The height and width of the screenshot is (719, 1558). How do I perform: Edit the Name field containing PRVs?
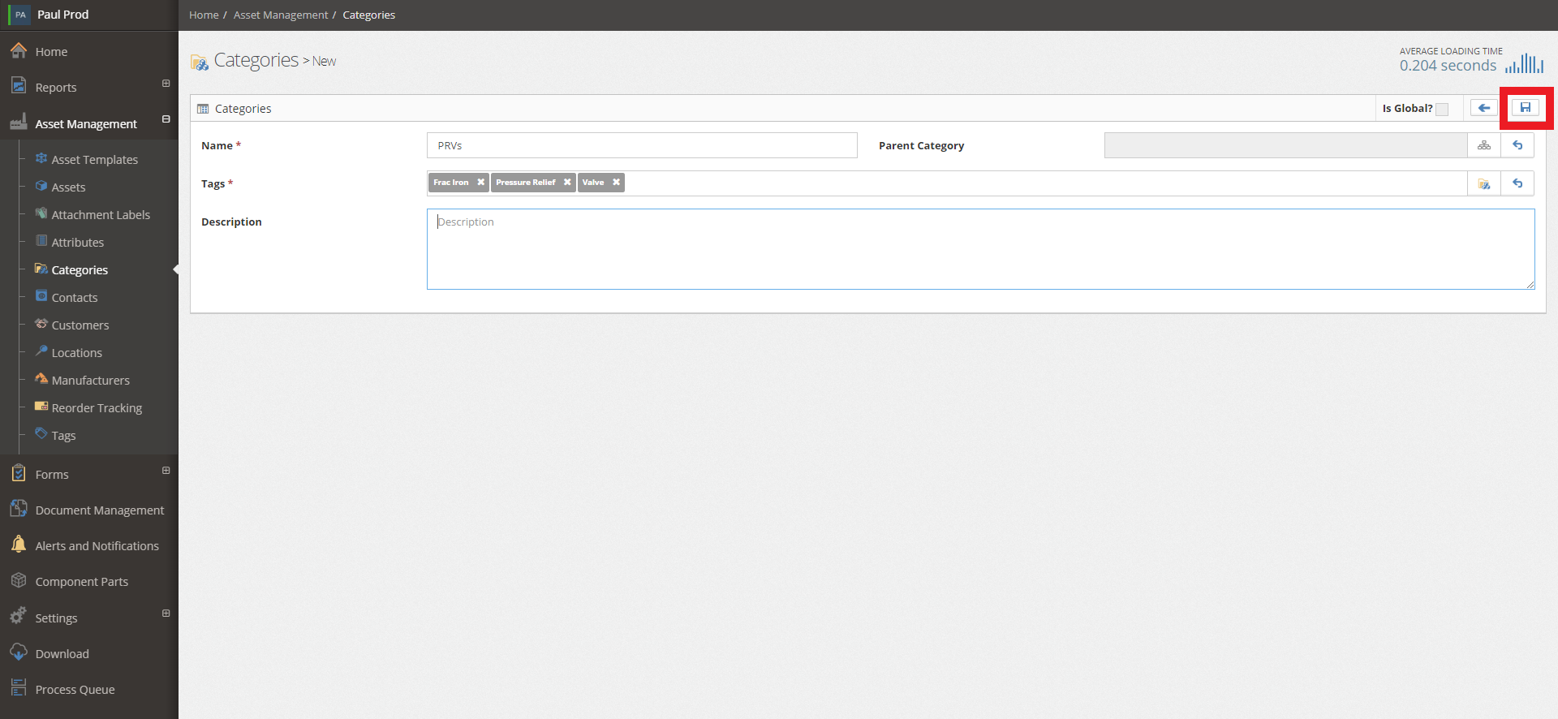pos(642,145)
